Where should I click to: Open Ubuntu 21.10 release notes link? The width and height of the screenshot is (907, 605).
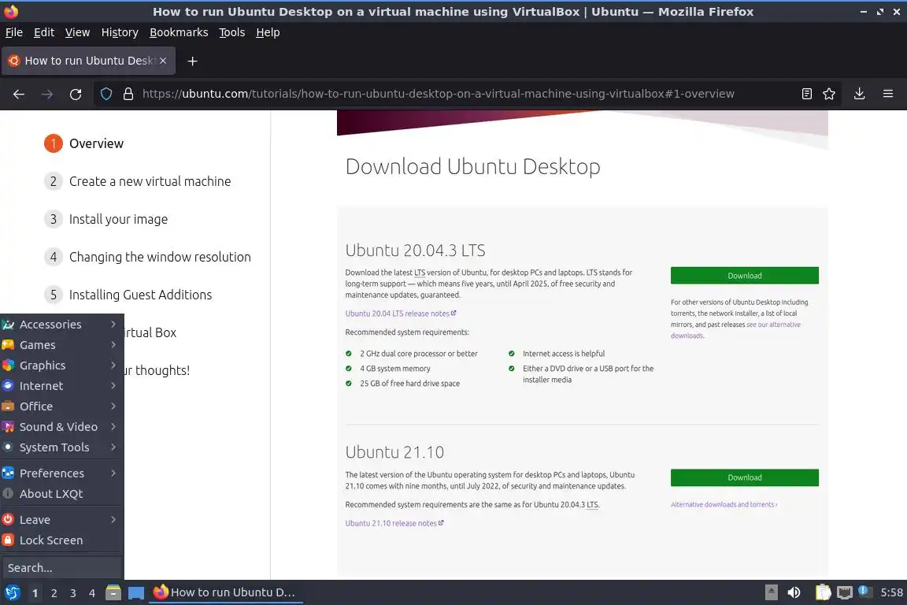(394, 523)
